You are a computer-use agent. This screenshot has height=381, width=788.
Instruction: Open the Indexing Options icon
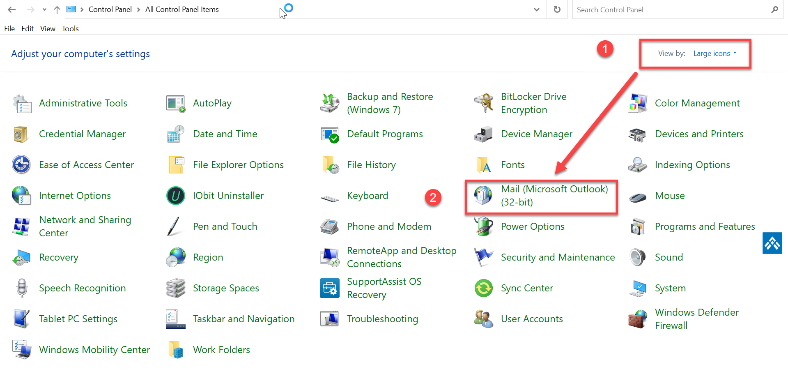coord(638,165)
